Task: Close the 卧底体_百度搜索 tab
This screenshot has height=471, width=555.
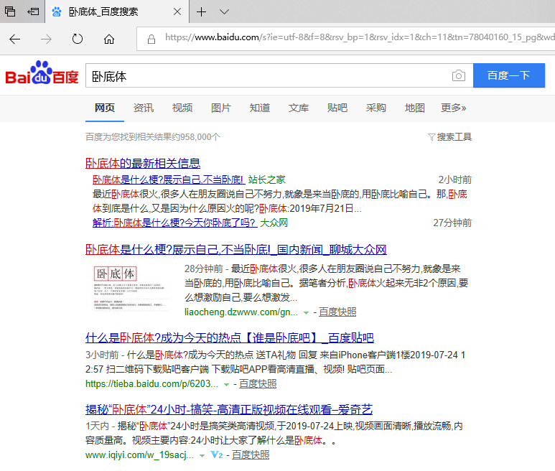Action: tap(177, 11)
